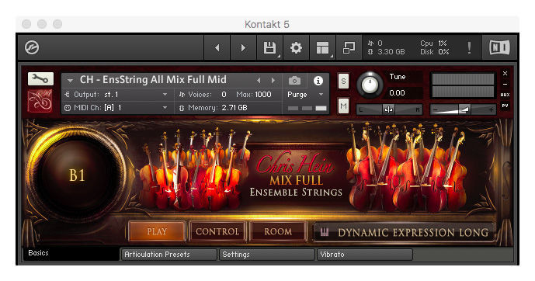The width and height of the screenshot is (535, 281).
Task: Click the NI logo
Action: tap(500, 47)
